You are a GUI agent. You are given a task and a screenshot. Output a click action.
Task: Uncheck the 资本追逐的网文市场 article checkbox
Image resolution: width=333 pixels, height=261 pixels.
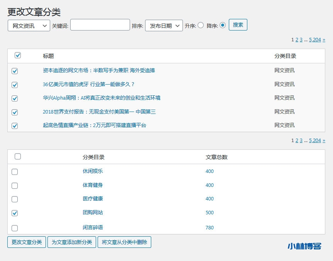pos(15,71)
